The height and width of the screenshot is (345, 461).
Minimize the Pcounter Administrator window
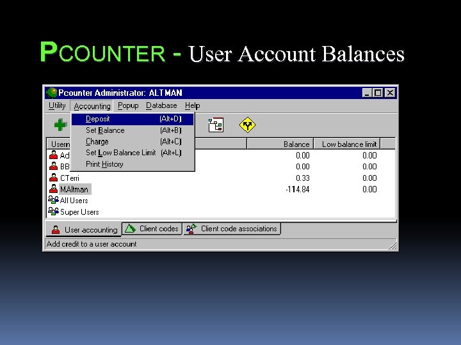coord(367,93)
